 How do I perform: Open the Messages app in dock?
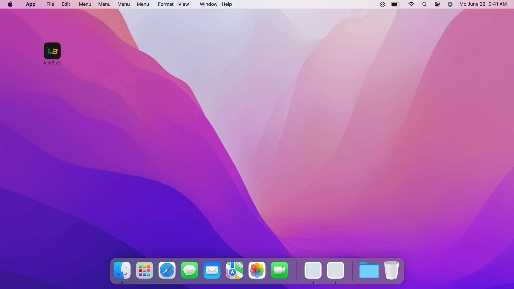click(x=190, y=270)
